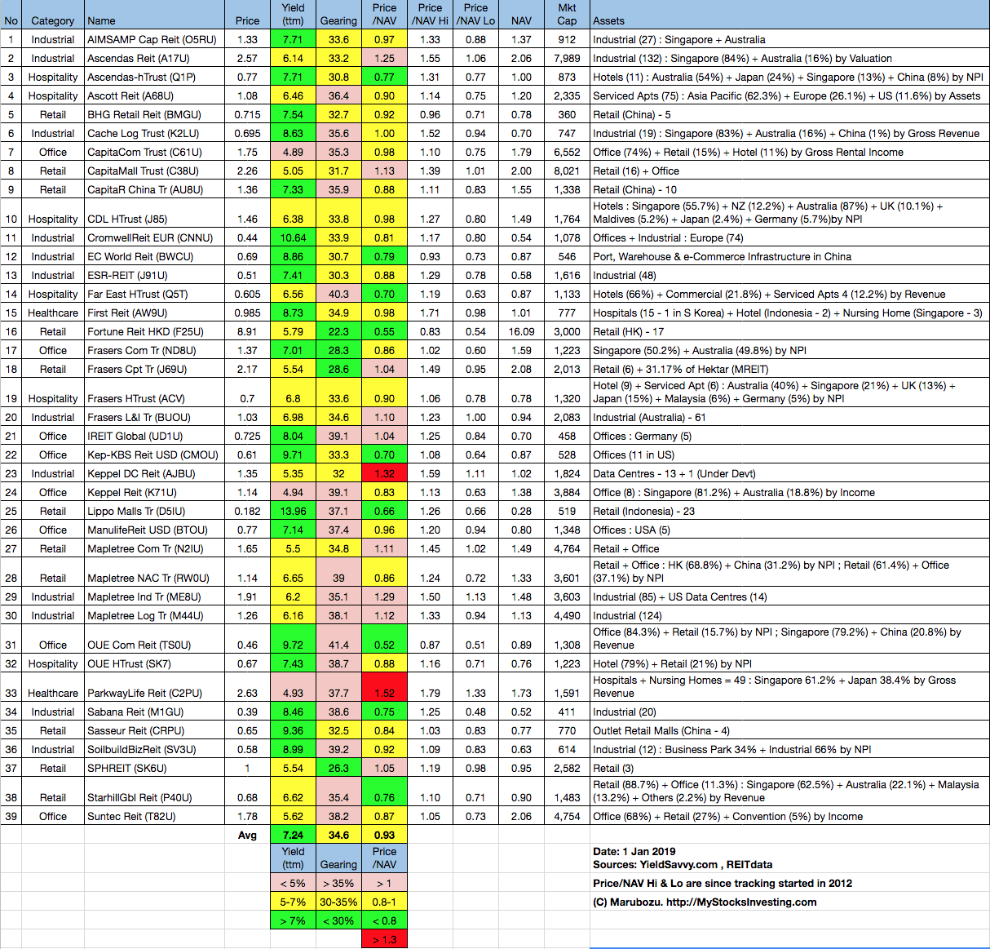The width and height of the screenshot is (990, 949).
Task: Click ParkwayLife red 1.52 Price/NAV cell
Action: click(x=384, y=688)
